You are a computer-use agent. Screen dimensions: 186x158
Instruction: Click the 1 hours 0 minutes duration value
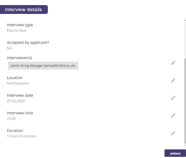(x=21, y=136)
